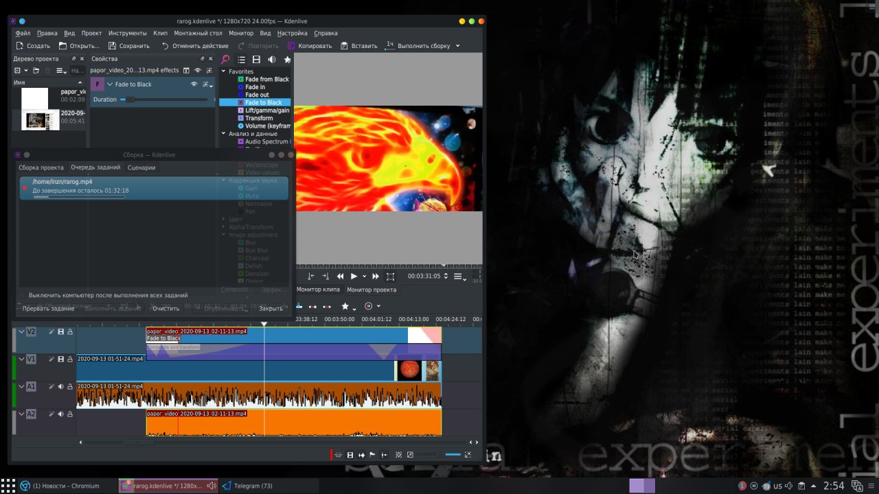
Task: Collapse the Favorites effects category
Action: click(x=223, y=71)
